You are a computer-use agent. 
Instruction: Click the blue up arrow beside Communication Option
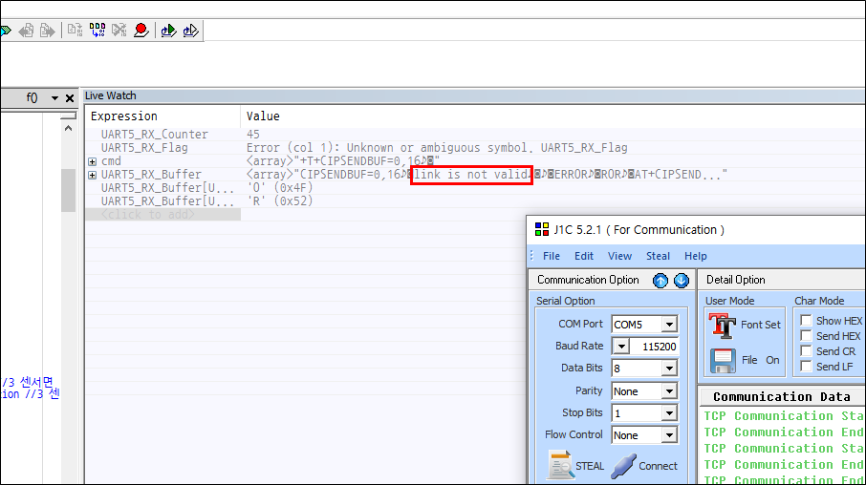click(x=660, y=281)
